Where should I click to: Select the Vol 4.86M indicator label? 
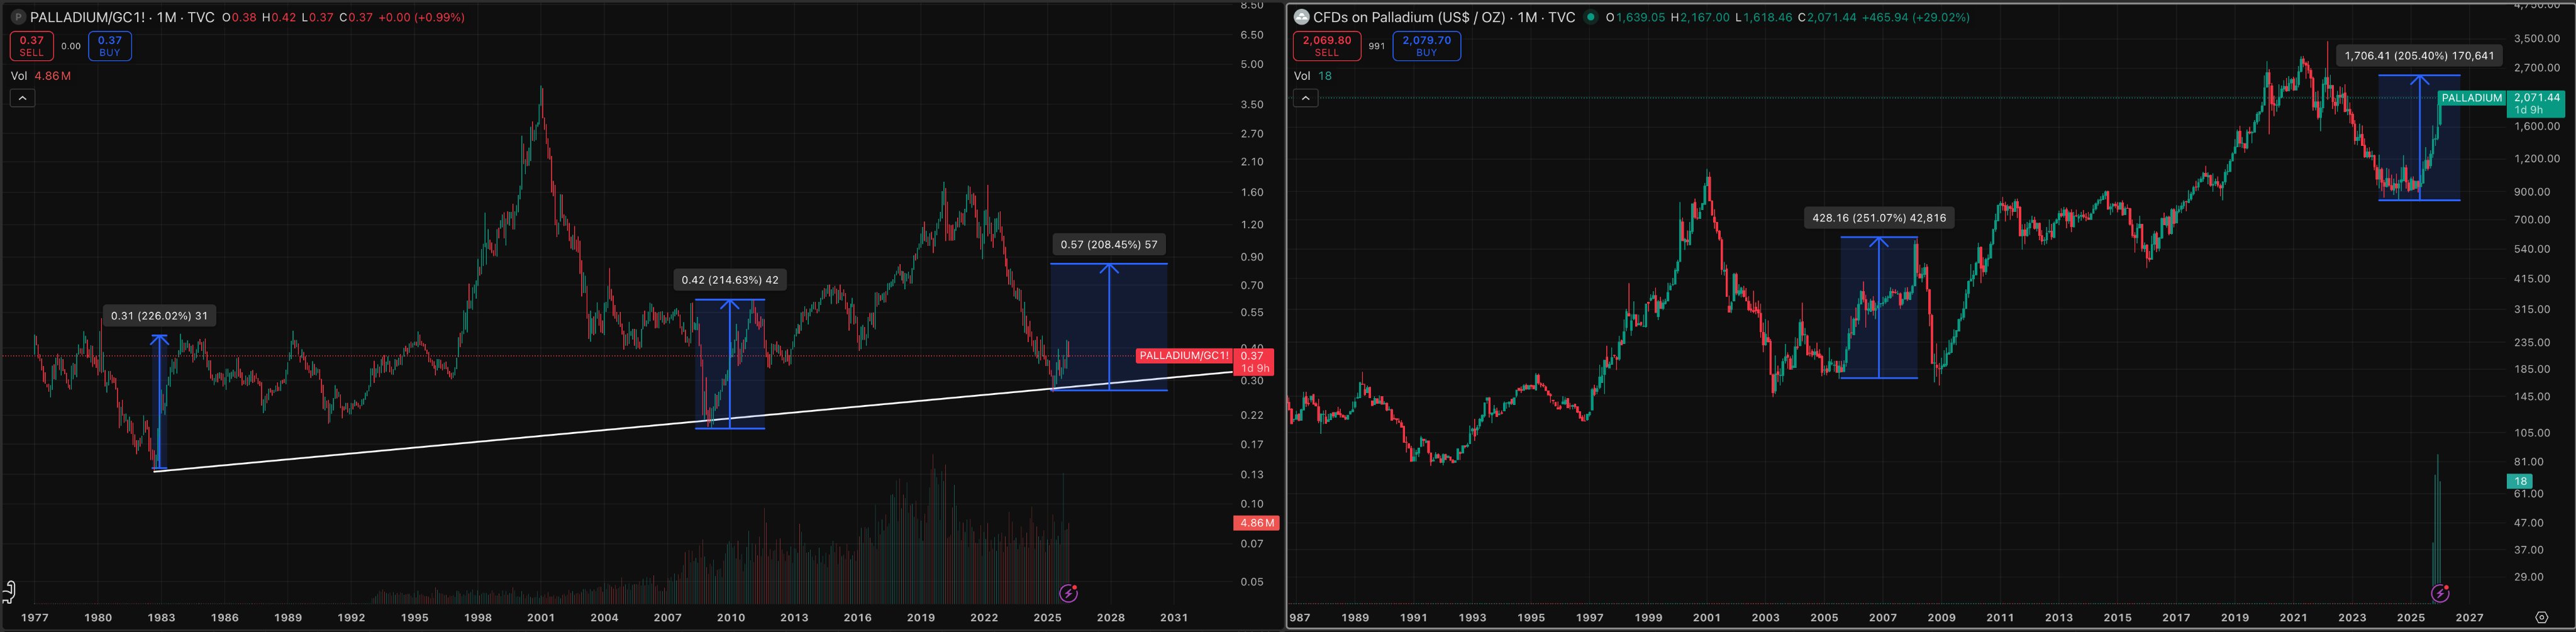[x=40, y=76]
